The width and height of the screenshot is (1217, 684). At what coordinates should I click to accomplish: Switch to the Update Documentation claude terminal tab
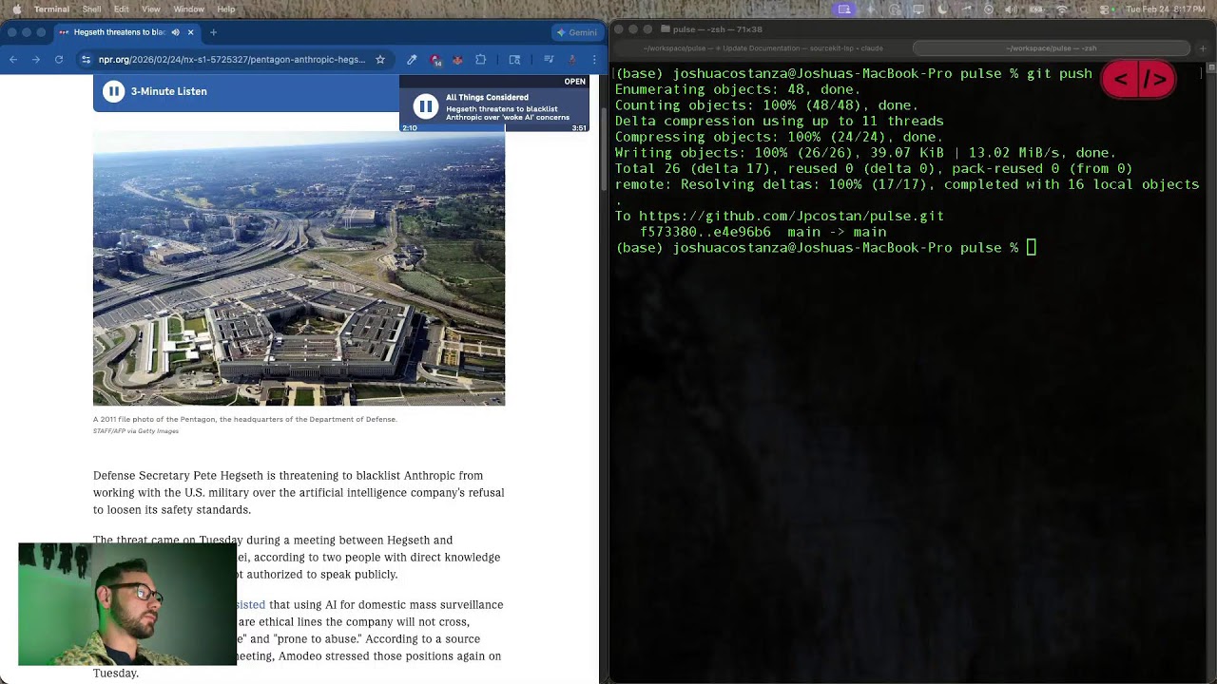(763, 47)
